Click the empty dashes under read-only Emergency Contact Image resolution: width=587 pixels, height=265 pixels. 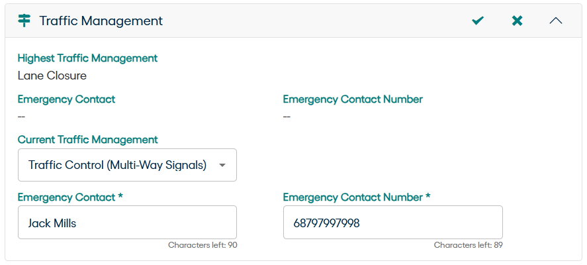click(21, 117)
